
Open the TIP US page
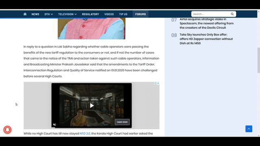(123, 14)
